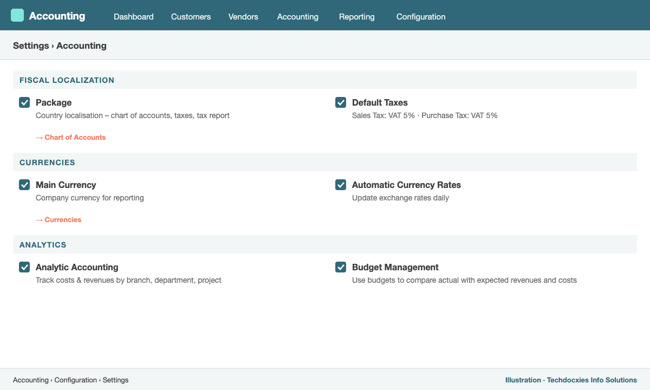Open the Dashboard menu
The width and height of the screenshot is (650, 390).
coord(134,17)
